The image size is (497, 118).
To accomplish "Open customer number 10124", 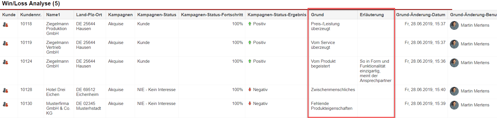I will click(x=26, y=61).
